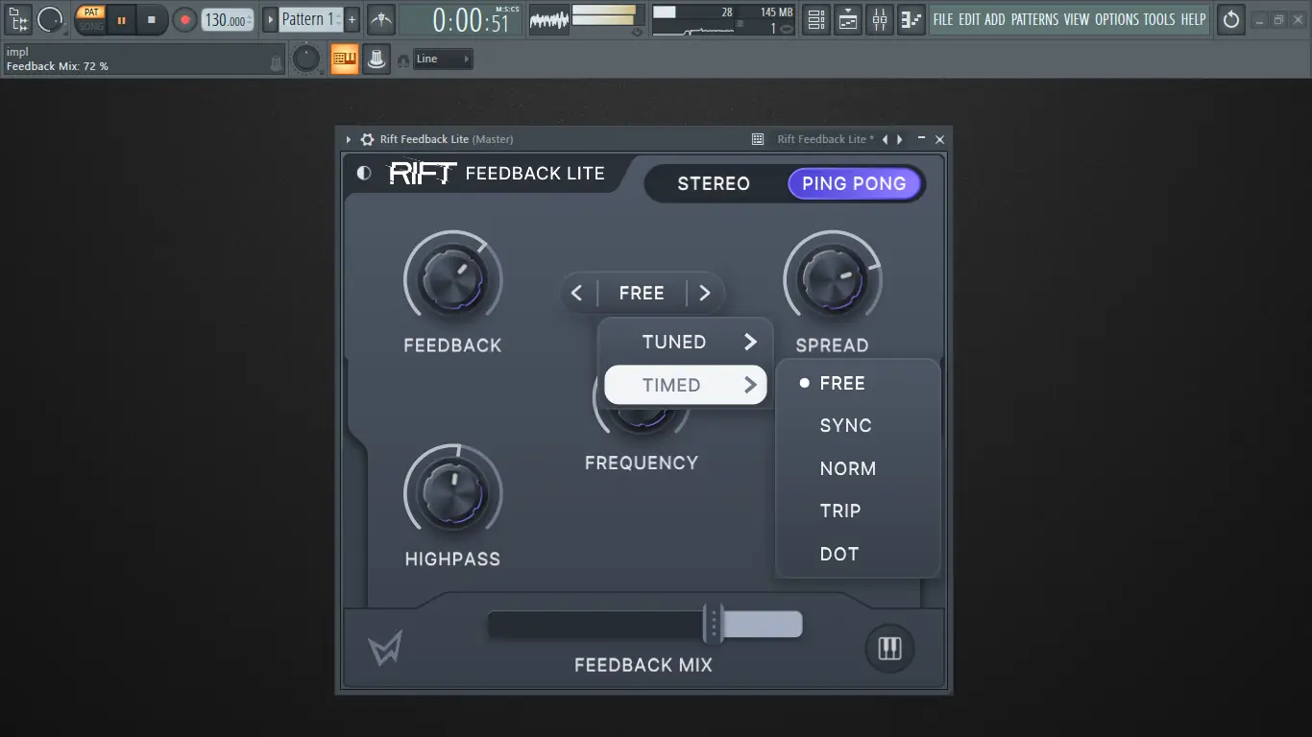Viewport: 1312px width, 737px height.
Task: Open the Channel rack icon
Action: click(848, 19)
